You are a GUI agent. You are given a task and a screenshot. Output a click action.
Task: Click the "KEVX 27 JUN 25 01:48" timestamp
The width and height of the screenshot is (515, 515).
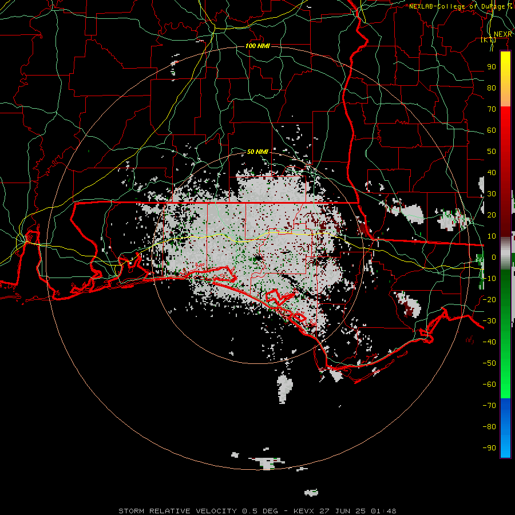point(345,511)
